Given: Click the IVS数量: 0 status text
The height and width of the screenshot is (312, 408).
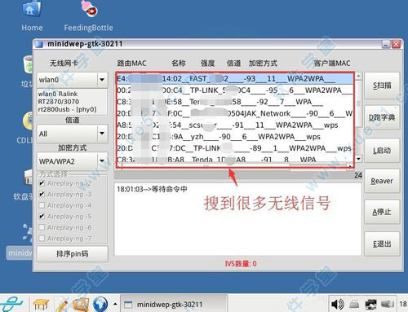Looking at the screenshot, I should [241, 263].
